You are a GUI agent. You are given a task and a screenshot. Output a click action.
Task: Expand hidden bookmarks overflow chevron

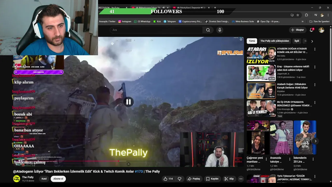pos(302,22)
